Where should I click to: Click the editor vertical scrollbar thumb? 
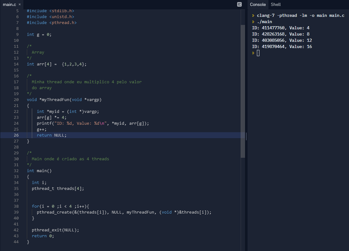[x=243, y=91]
